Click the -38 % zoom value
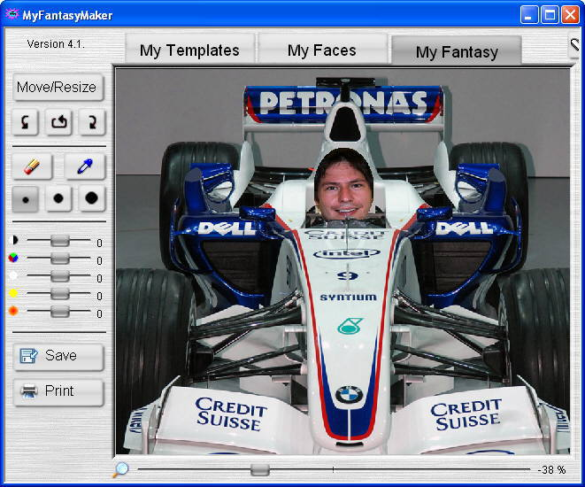This screenshot has width=585, height=487. click(x=551, y=470)
